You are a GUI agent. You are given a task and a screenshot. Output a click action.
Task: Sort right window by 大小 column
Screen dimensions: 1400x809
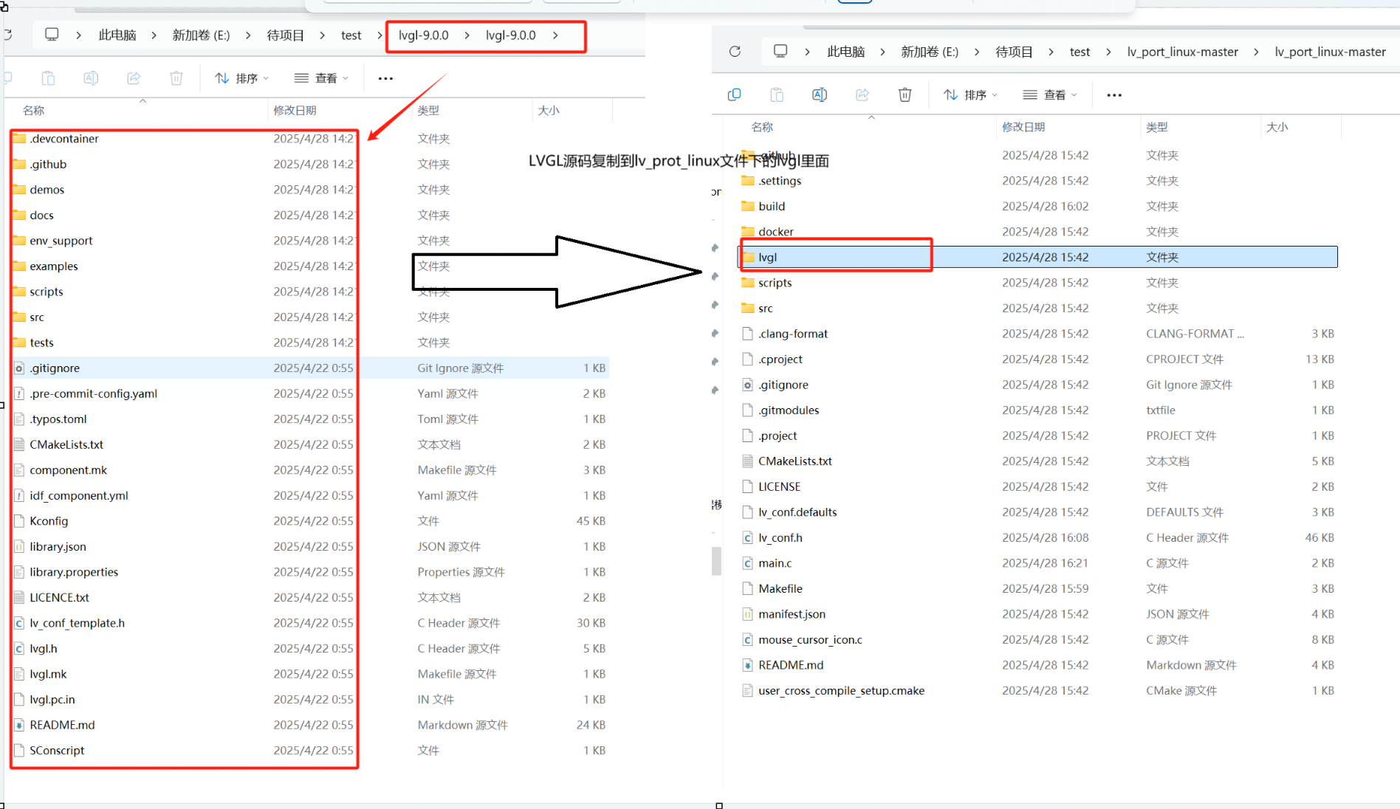coord(1278,126)
